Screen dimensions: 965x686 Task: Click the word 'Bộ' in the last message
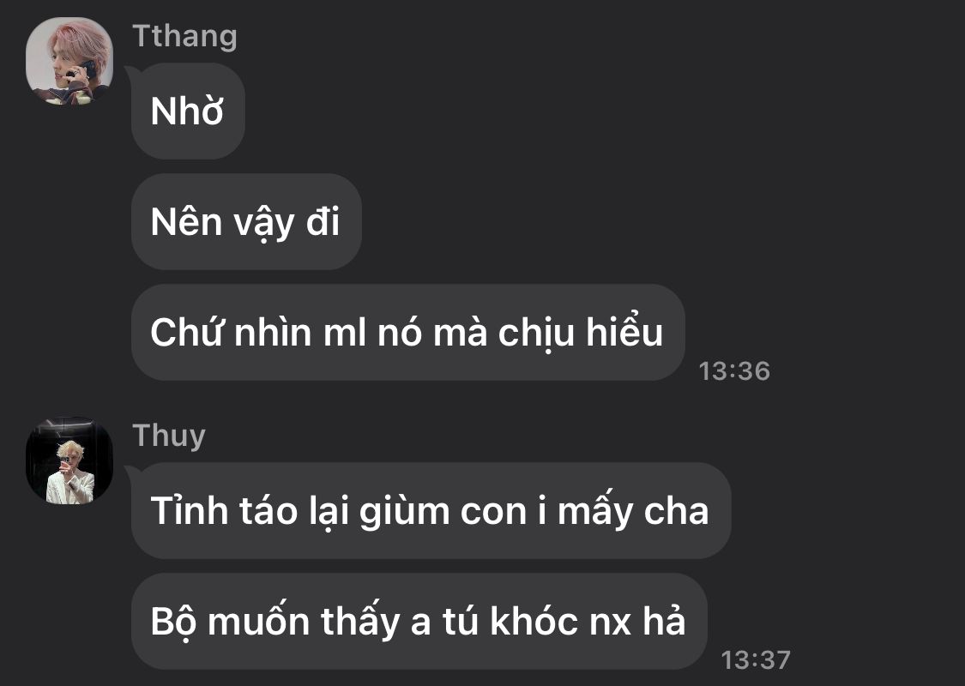tap(173, 623)
